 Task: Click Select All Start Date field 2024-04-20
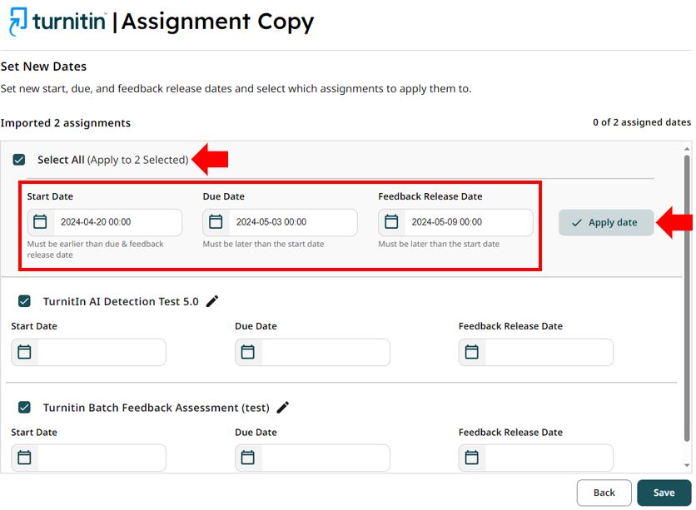click(117, 223)
